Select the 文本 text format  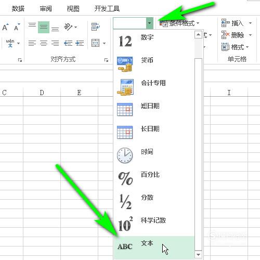click(154, 248)
